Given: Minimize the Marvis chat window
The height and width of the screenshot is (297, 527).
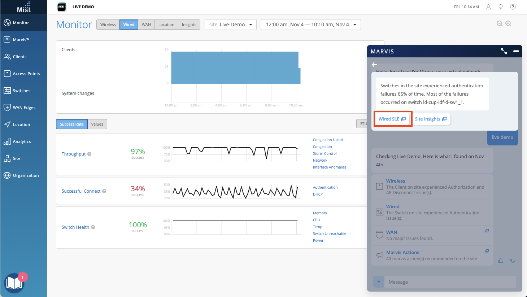Looking at the screenshot, I should [x=516, y=51].
